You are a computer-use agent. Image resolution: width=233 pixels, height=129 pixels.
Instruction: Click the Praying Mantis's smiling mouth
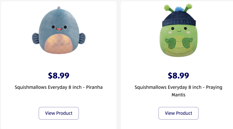pos(179,31)
